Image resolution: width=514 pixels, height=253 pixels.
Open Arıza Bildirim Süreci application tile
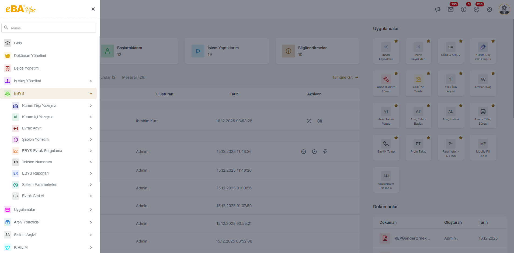386,83
